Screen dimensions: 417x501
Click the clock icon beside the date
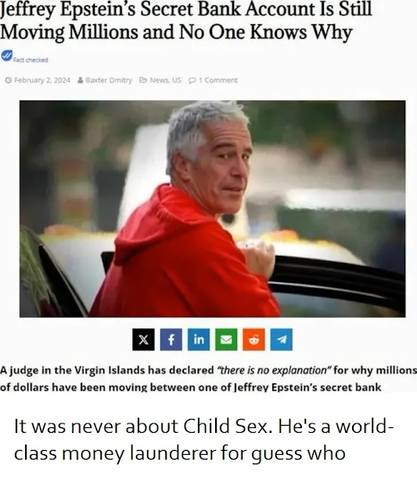tap(9, 80)
